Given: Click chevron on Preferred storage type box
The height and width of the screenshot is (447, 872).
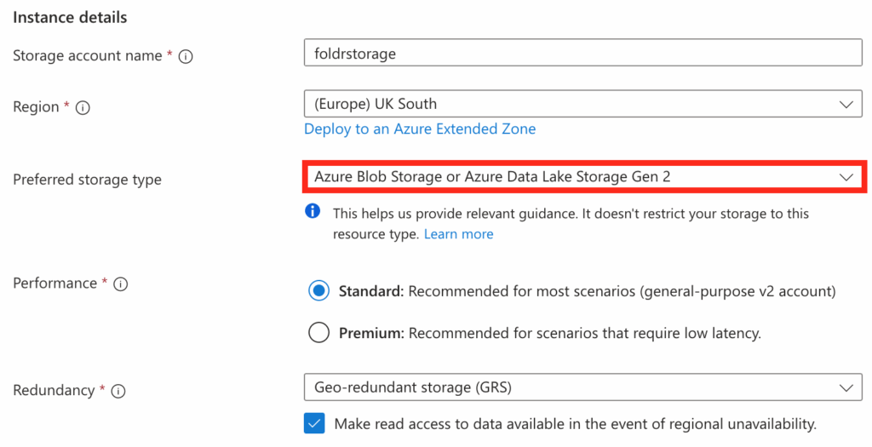Looking at the screenshot, I should (x=846, y=177).
